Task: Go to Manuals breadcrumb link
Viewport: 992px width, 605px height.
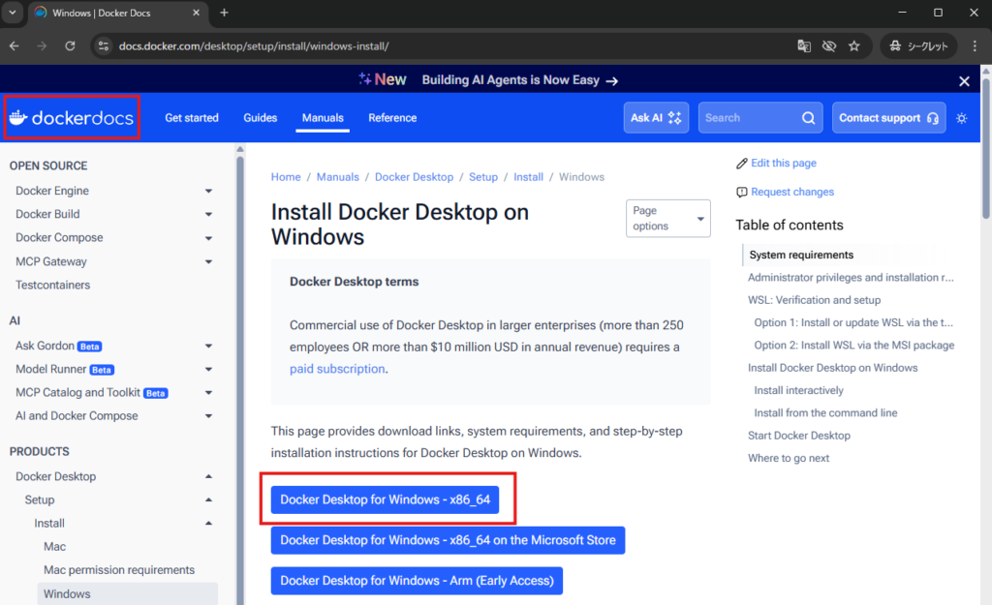Action: (338, 177)
